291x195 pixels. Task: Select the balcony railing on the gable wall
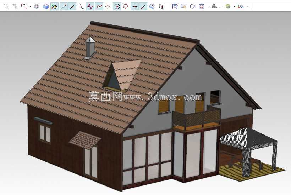tap(196, 117)
